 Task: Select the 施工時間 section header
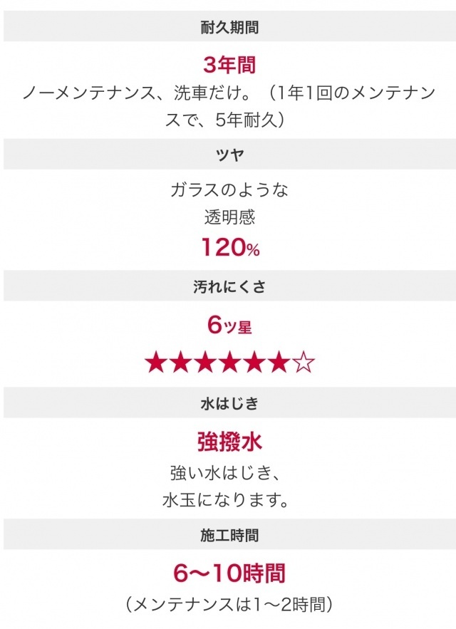pos(229,534)
